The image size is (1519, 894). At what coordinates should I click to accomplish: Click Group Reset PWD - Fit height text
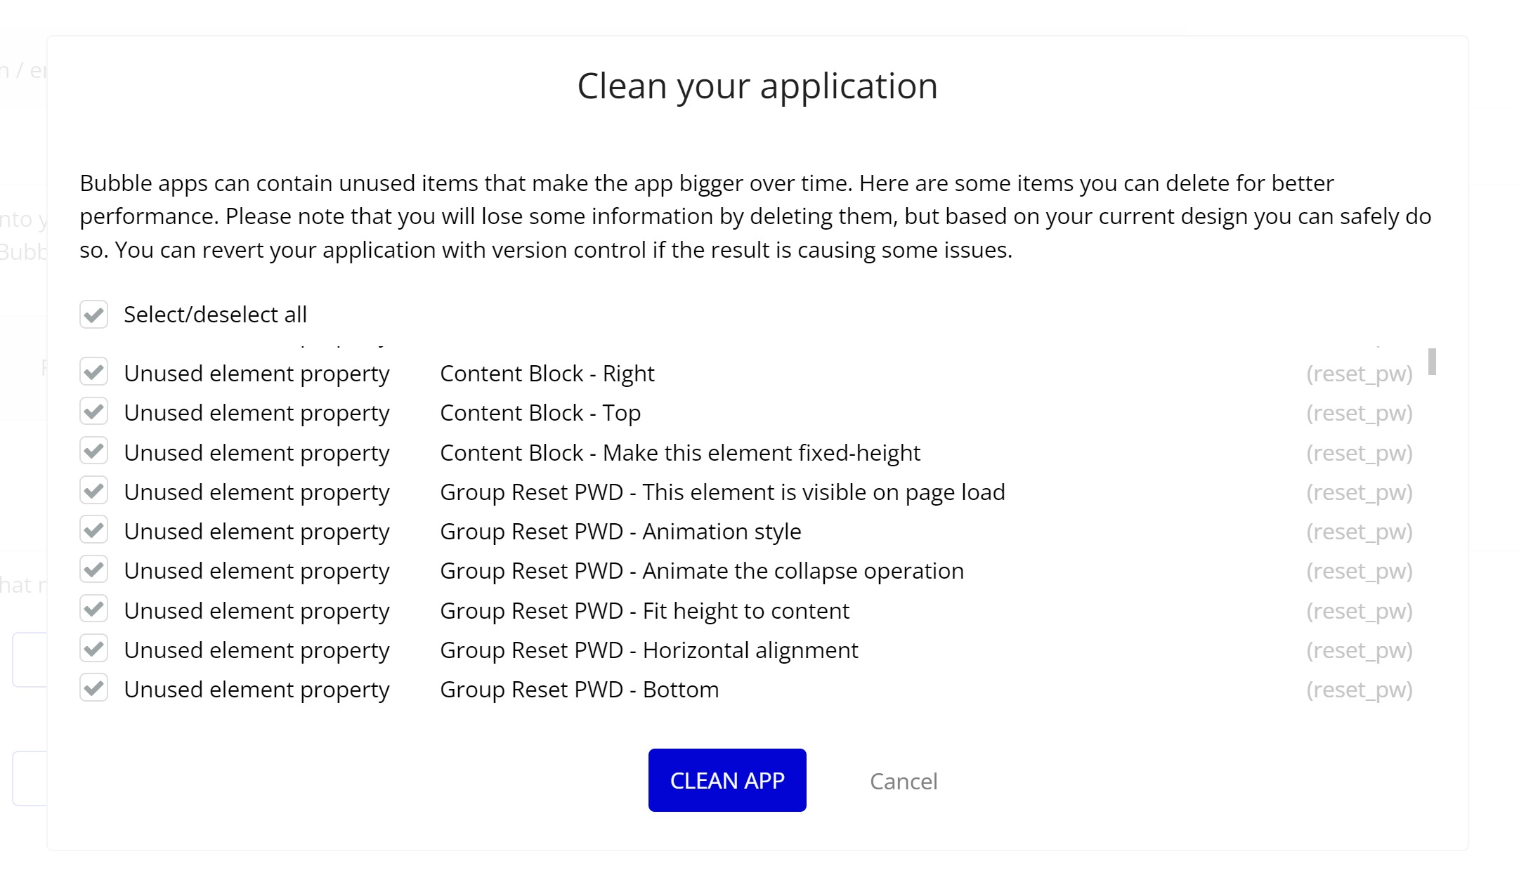[644, 611]
